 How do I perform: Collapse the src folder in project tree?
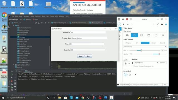(14, 26)
